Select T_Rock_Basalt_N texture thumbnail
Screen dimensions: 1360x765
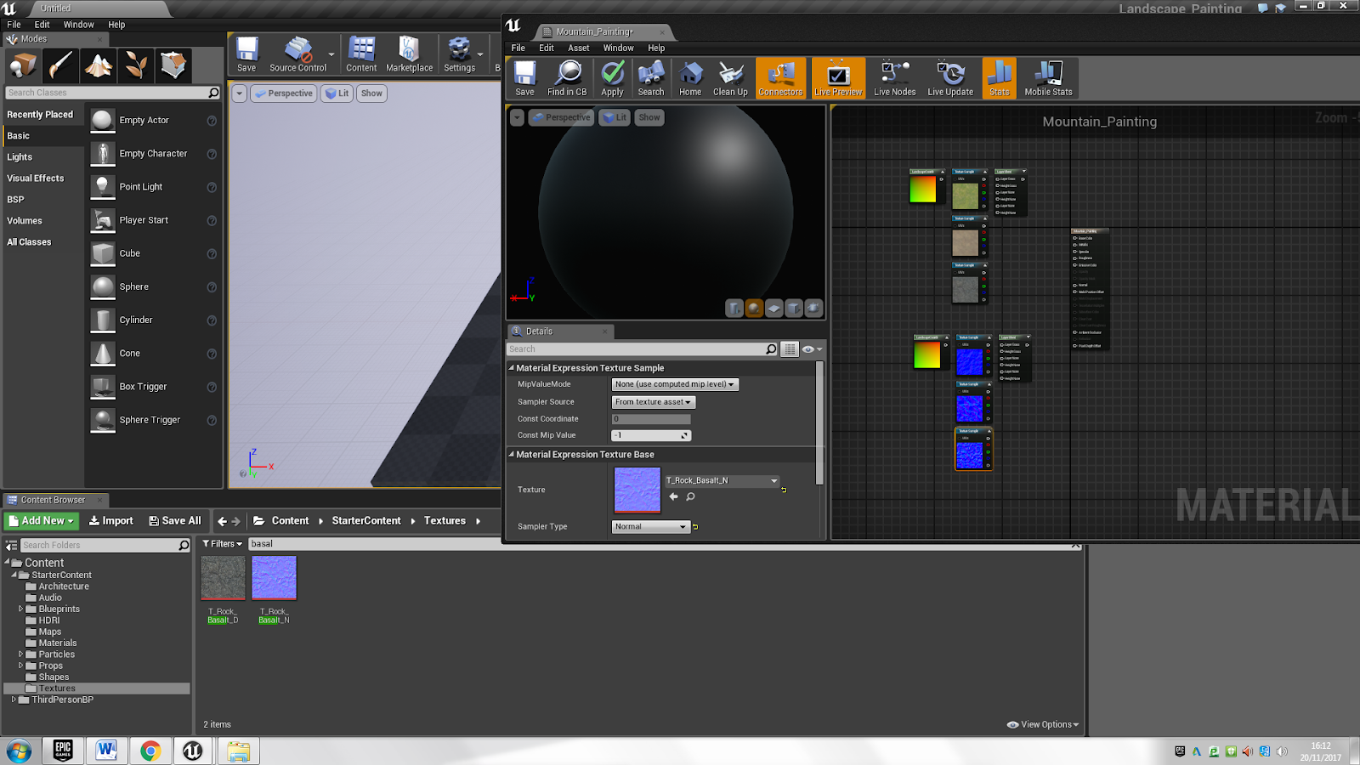[274, 578]
